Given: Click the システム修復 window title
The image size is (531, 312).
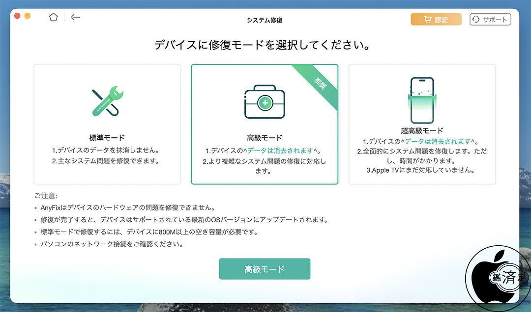Looking at the screenshot, I should coord(265,20).
